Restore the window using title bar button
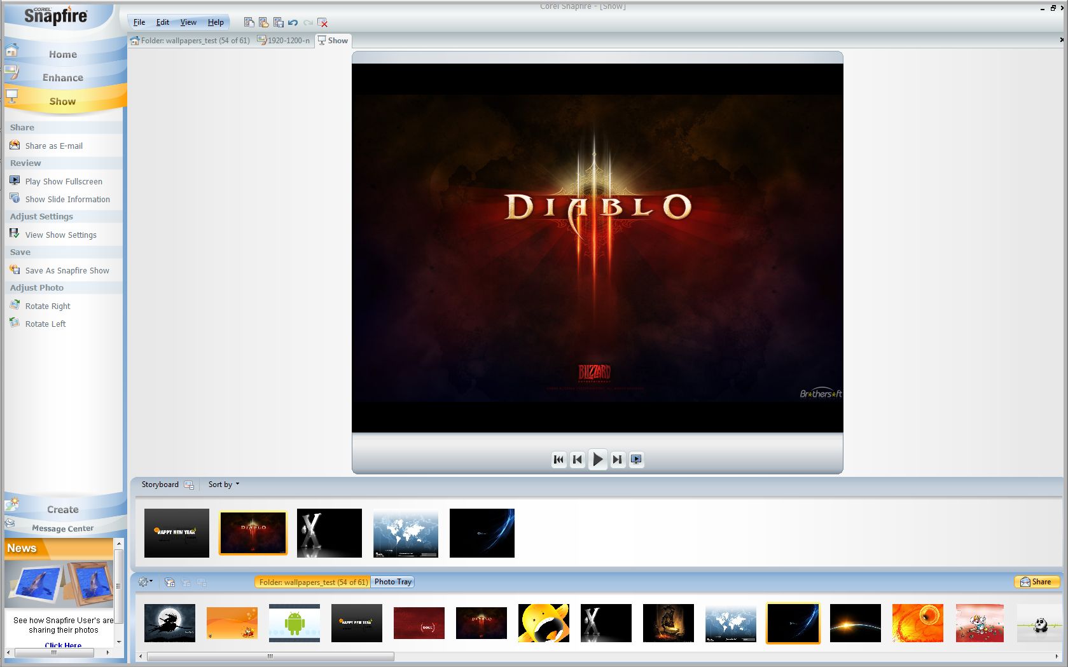This screenshot has width=1068, height=667. coord(1053,8)
